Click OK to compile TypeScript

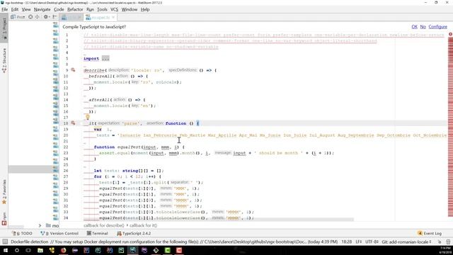414,27
